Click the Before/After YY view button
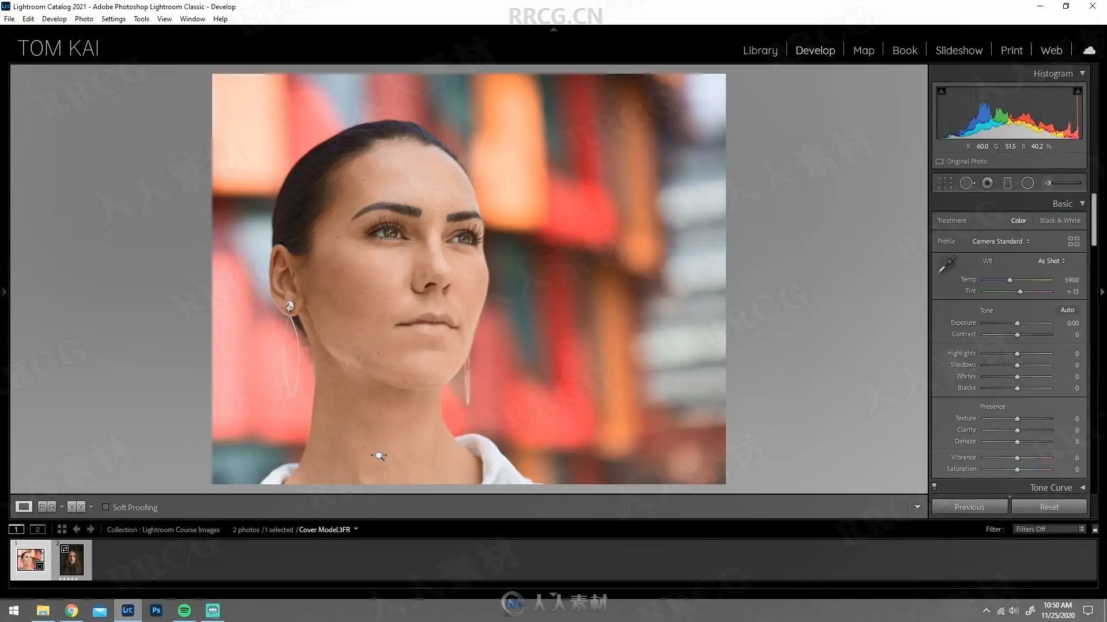 point(76,507)
